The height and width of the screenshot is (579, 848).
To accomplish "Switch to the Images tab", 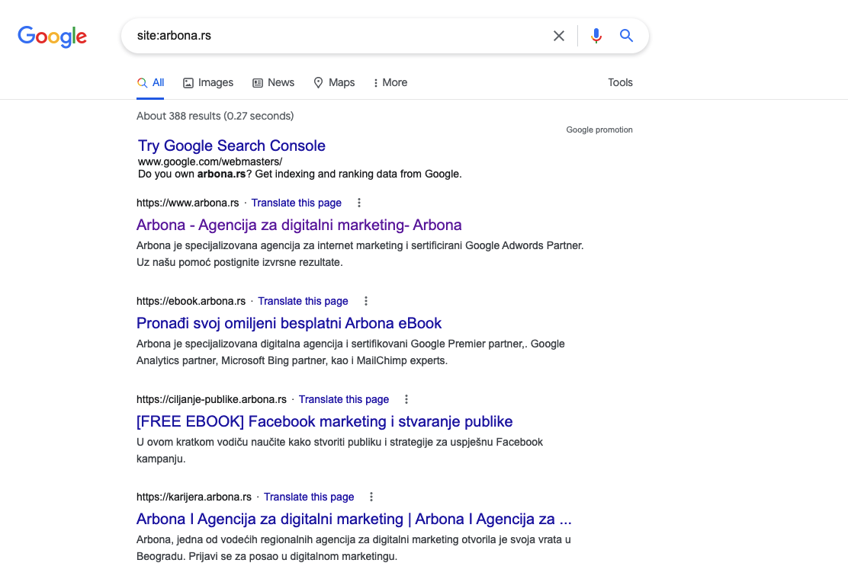I will [x=208, y=82].
